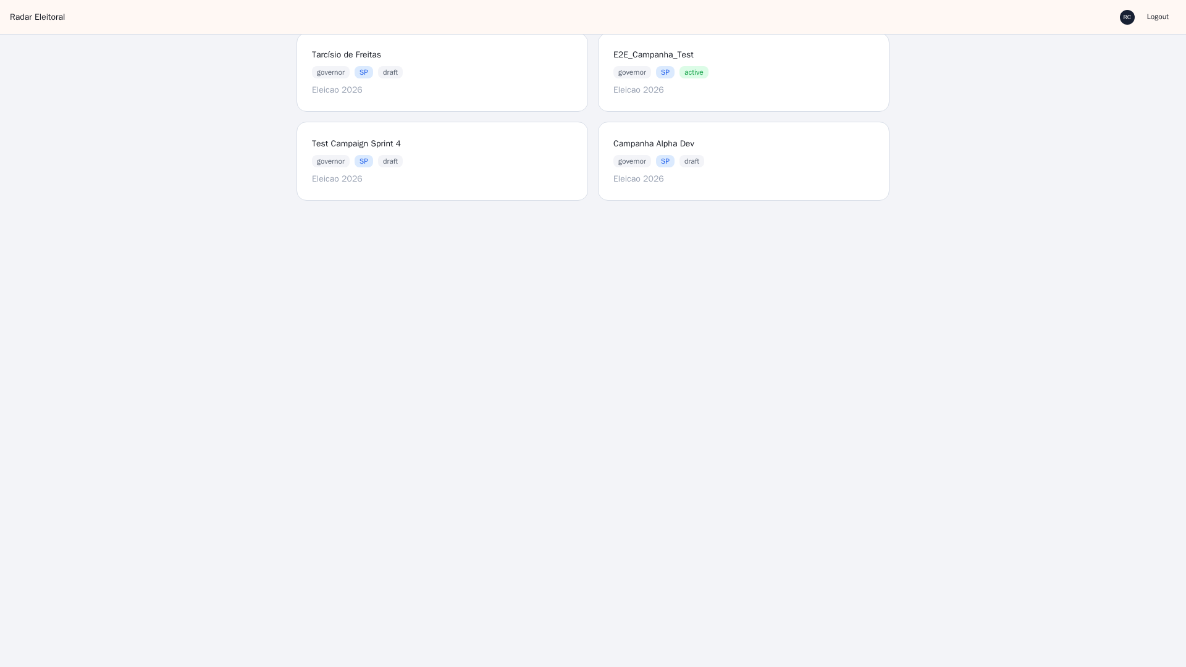Click the SP badge on Test Campaign Sprint 4

pyautogui.click(x=364, y=161)
